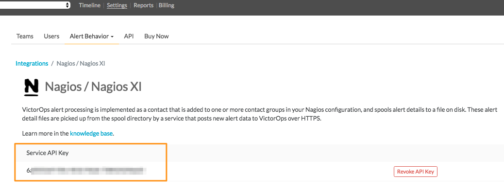
Task: Click the Service API Key column header
Action: [x=48, y=153]
